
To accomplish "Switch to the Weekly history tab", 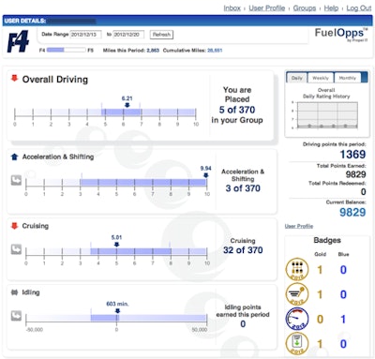I will [321, 78].
